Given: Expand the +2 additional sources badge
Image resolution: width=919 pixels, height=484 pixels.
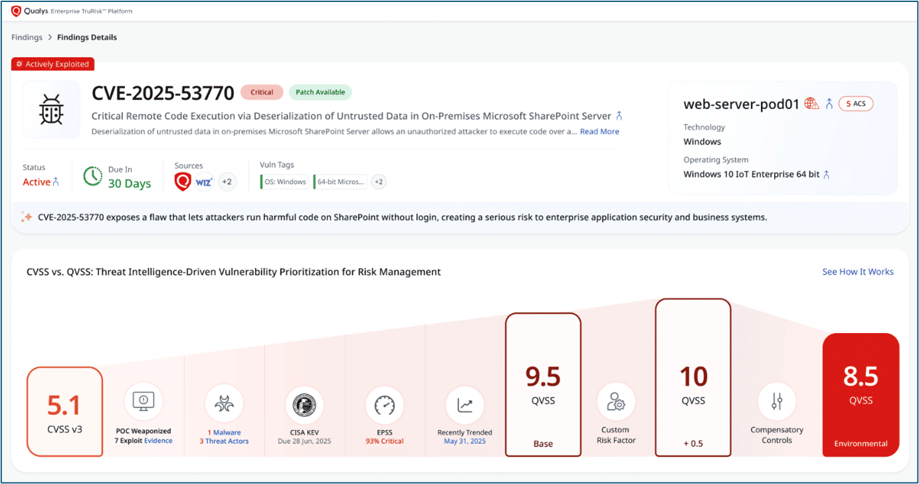Looking at the screenshot, I should click(x=227, y=181).
